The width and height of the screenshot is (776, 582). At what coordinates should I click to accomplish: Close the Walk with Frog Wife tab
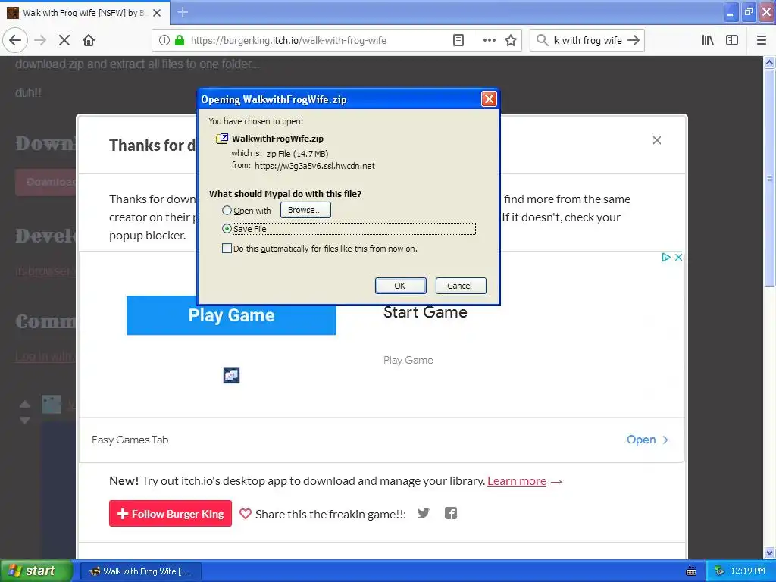[x=157, y=13]
